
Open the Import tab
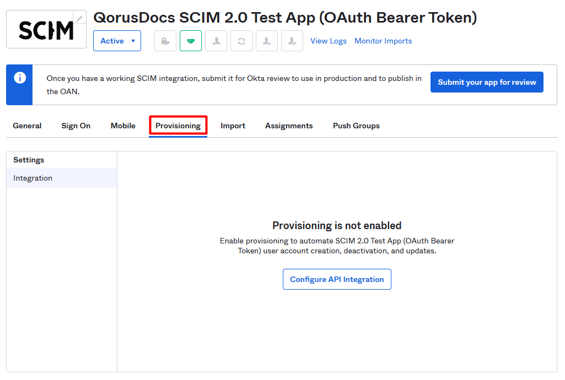tap(233, 126)
